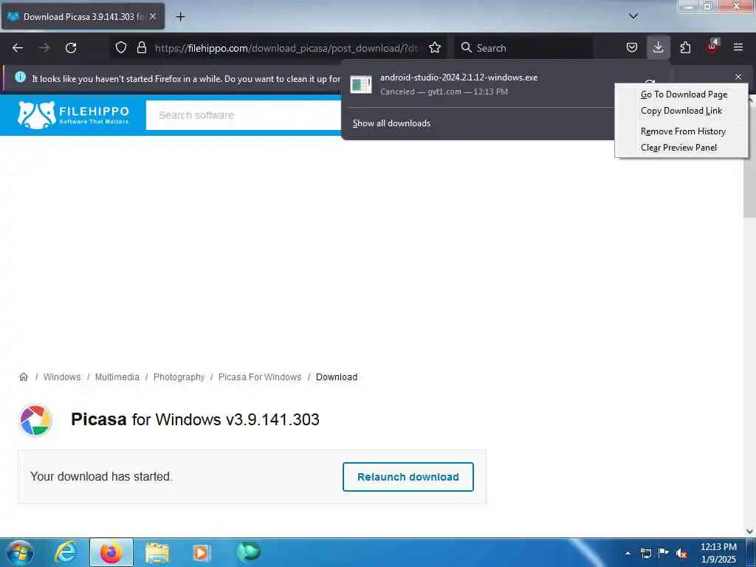Image resolution: width=756 pixels, height=567 pixels.
Task: Click the scrollbar down arrow
Action: (x=750, y=531)
